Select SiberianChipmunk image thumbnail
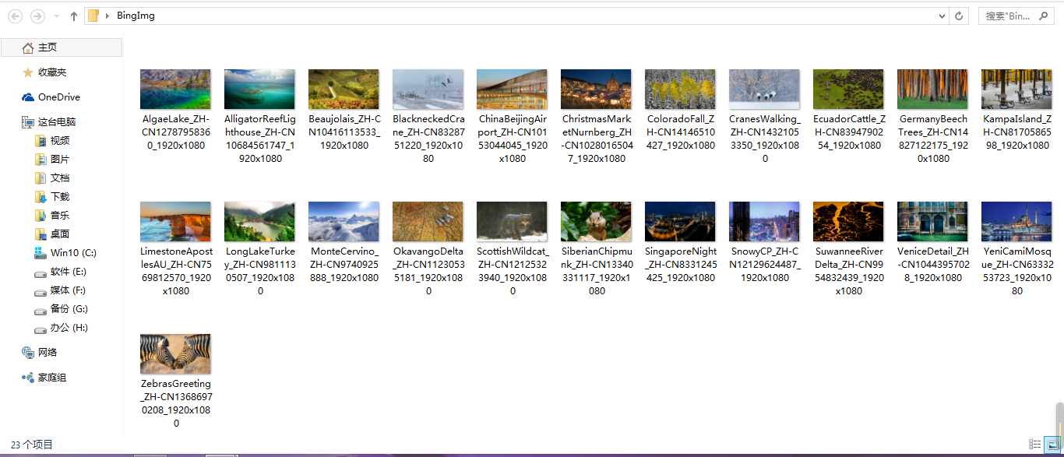Image resolution: width=1064 pixels, height=457 pixels. click(596, 222)
